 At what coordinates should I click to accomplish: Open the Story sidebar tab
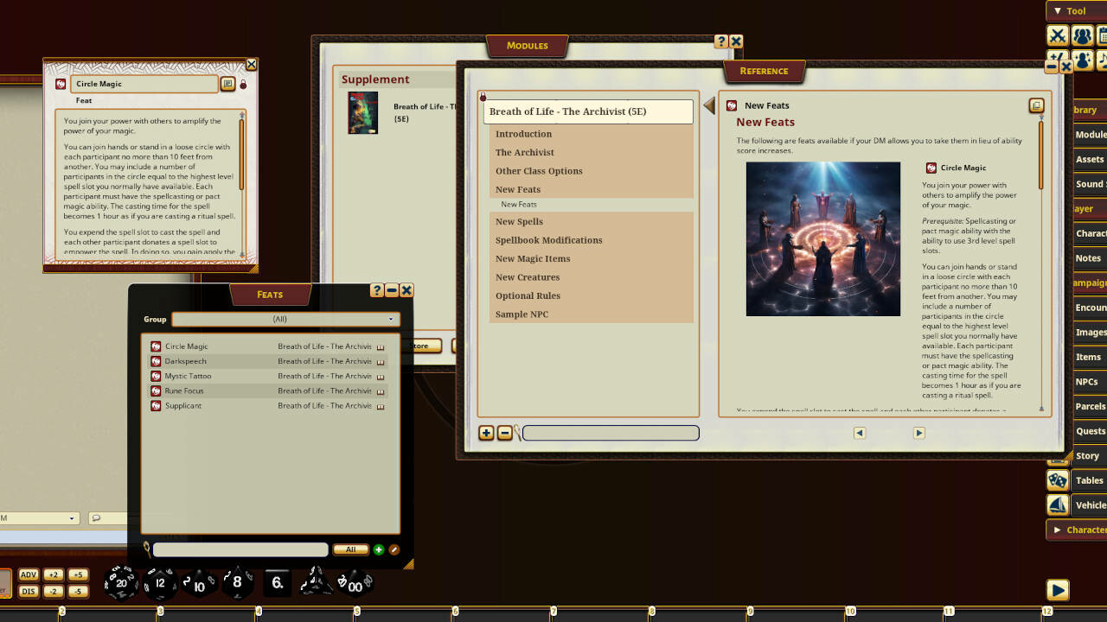pyautogui.click(x=1088, y=455)
